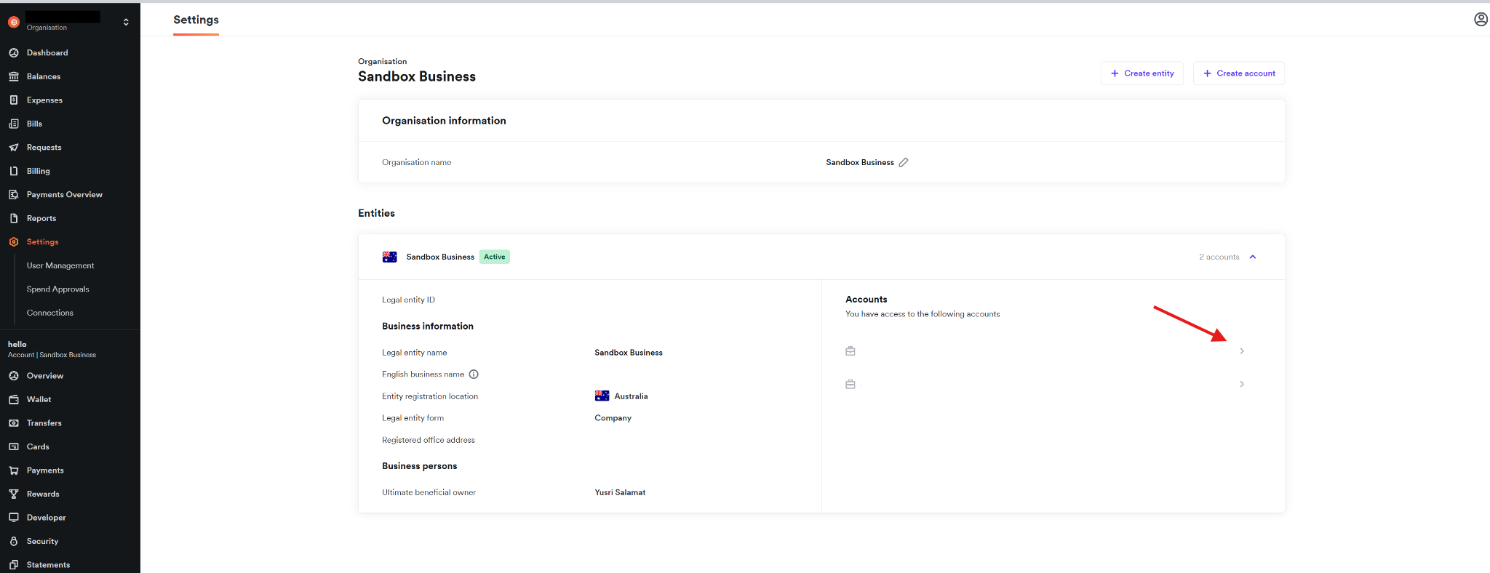Image resolution: width=1490 pixels, height=573 pixels.
Task: Open Spend Approvals settings
Action: [58, 289]
